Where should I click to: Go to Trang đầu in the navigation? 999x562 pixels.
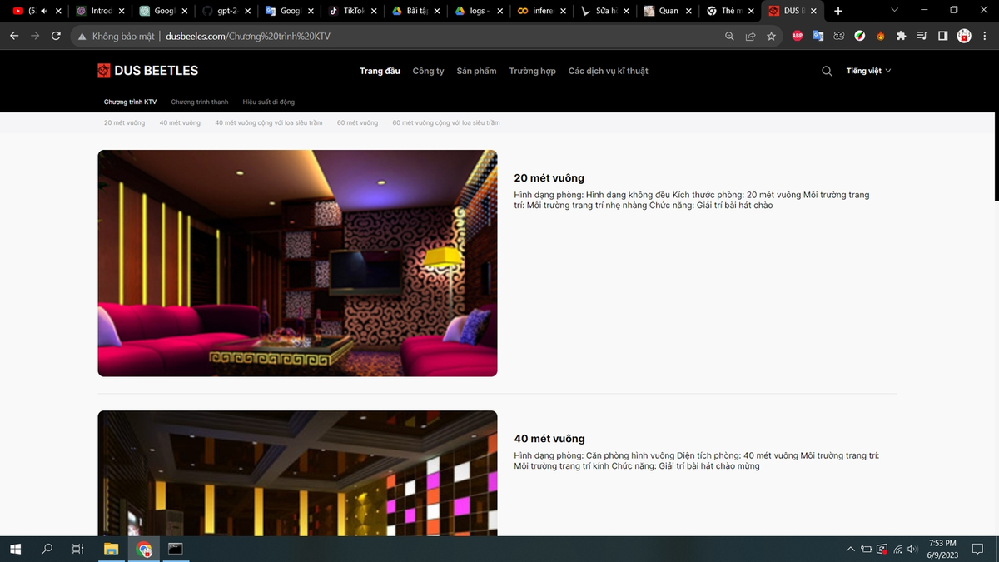[x=380, y=71]
